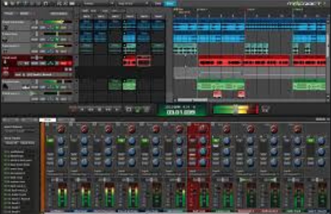Click the rewind button in transport
The height and width of the screenshot is (214, 331).
click(x=91, y=109)
